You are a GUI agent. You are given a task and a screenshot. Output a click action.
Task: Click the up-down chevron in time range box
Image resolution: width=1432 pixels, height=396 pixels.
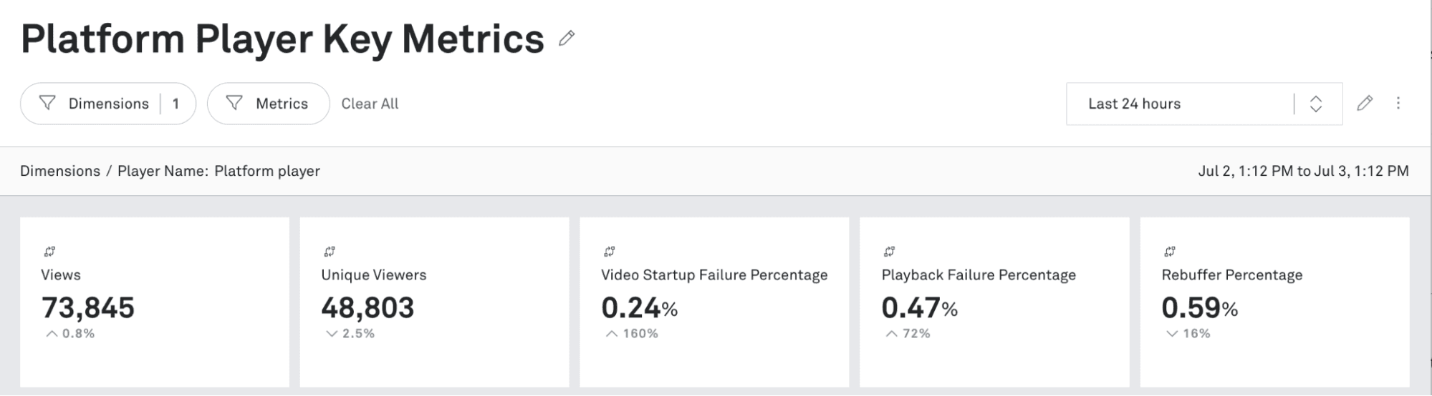tap(1316, 104)
